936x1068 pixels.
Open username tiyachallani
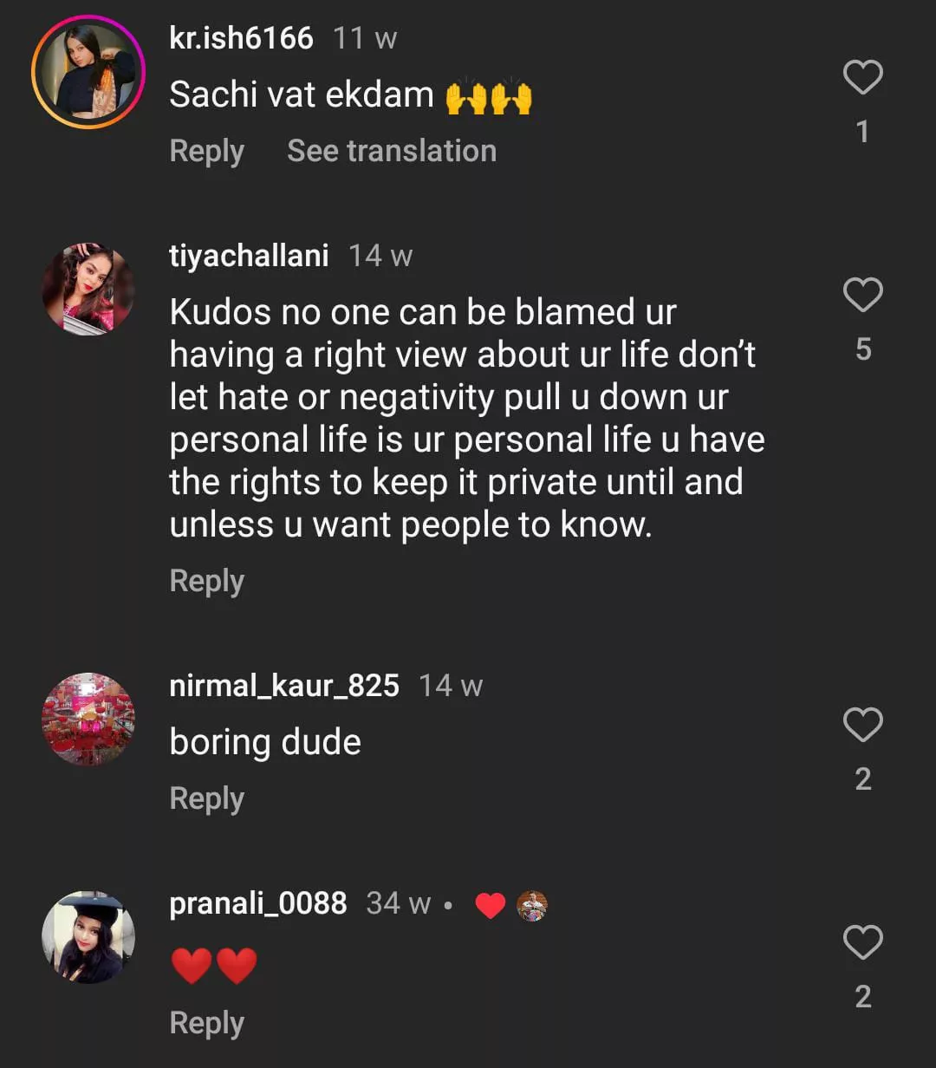pyautogui.click(x=249, y=256)
